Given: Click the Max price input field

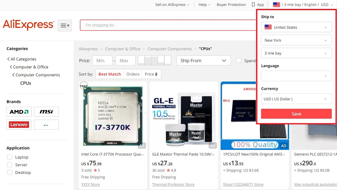Looking at the screenshot, I should click(125, 60).
